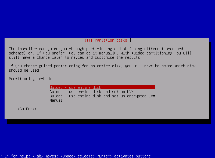Pick the encrypted LVM guided partitioning option
The image size is (215, 158).
[x=102, y=96]
